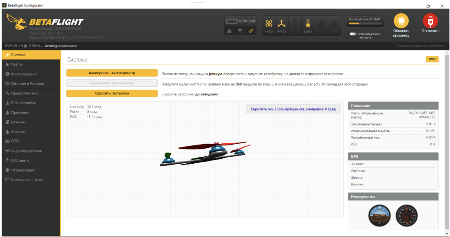The image size is (450, 237).
Task: Open the Моторы tab
Action: (18, 132)
